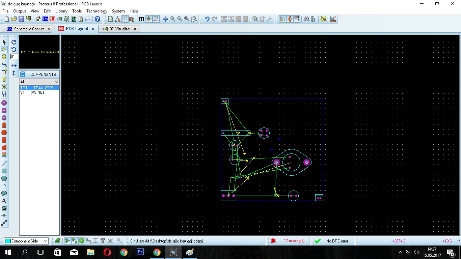Select the Zone Mode tool

[x=4, y=79]
